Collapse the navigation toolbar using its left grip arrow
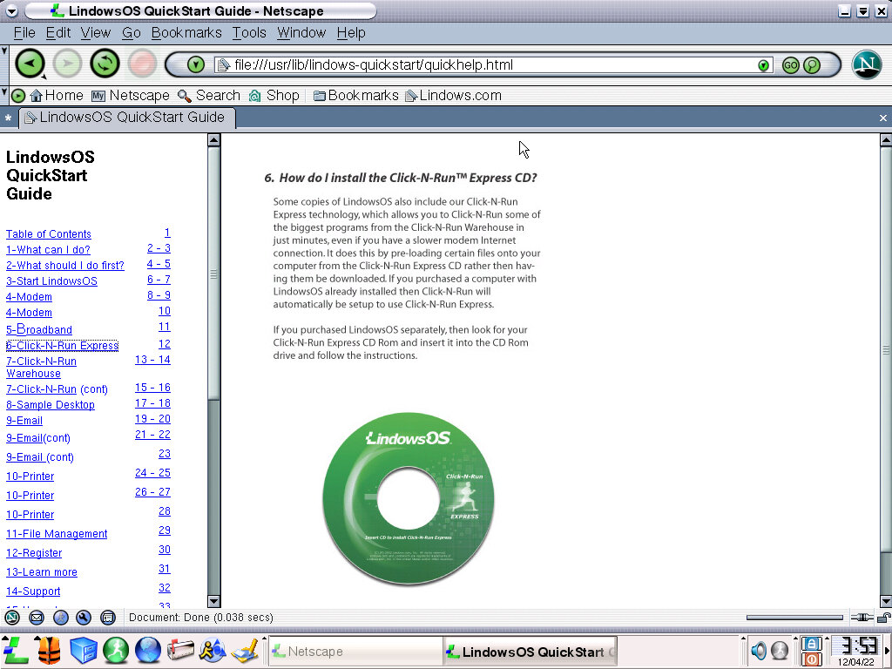Image resolution: width=892 pixels, height=669 pixels. (x=5, y=51)
